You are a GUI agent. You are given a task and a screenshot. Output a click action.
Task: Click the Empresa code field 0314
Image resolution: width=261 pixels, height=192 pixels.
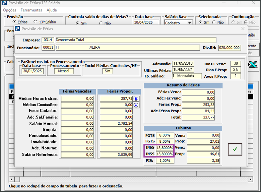tap(48, 40)
